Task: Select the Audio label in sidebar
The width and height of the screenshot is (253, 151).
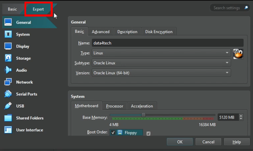Action: click(21, 70)
